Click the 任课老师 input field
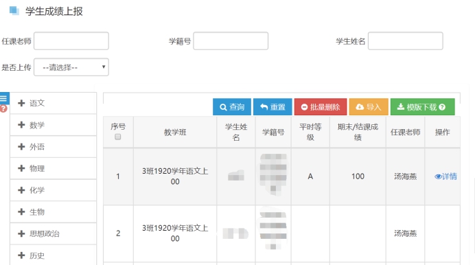Viewport: 475px width, 265px height. pyautogui.click(x=71, y=41)
